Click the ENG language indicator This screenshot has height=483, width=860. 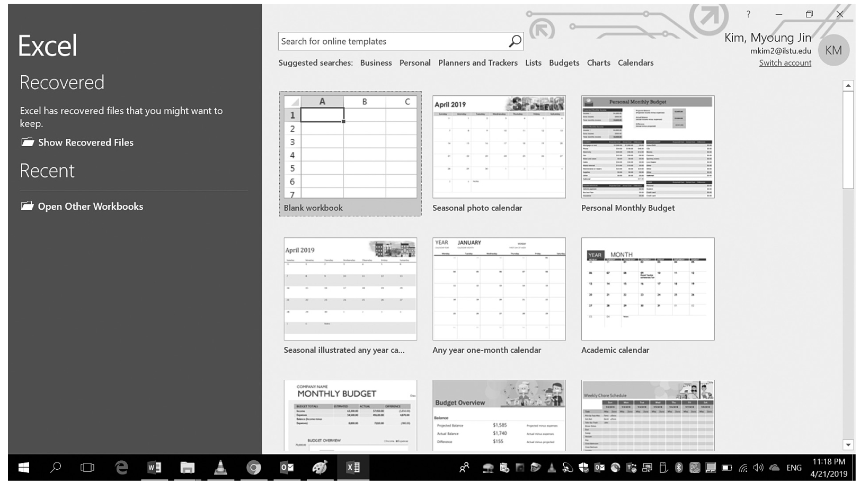click(x=794, y=468)
